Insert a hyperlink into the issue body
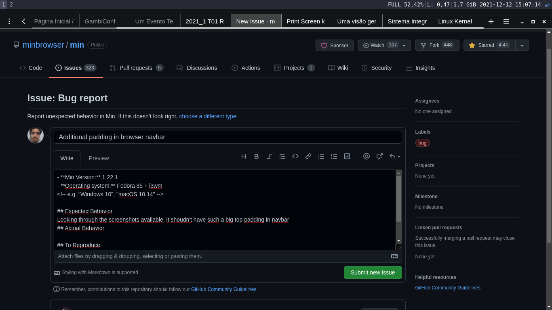Image resolution: width=552 pixels, height=310 pixels. (308, 156)
